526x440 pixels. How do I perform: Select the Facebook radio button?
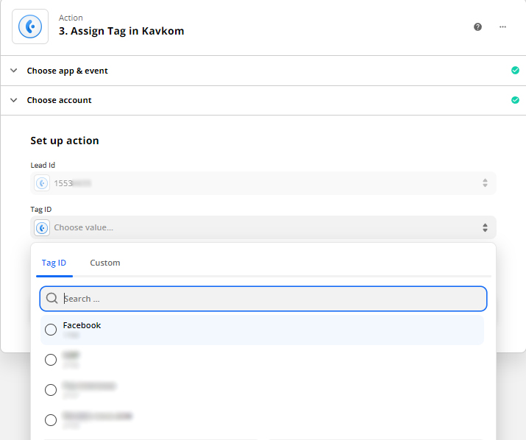tap(51, 330)
